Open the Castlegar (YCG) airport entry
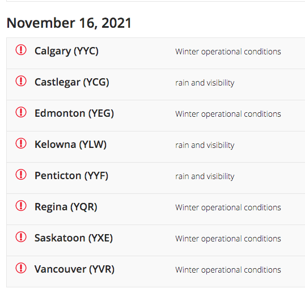The width and height of the screenshot is (305, 301). click(x=72, y=82)
